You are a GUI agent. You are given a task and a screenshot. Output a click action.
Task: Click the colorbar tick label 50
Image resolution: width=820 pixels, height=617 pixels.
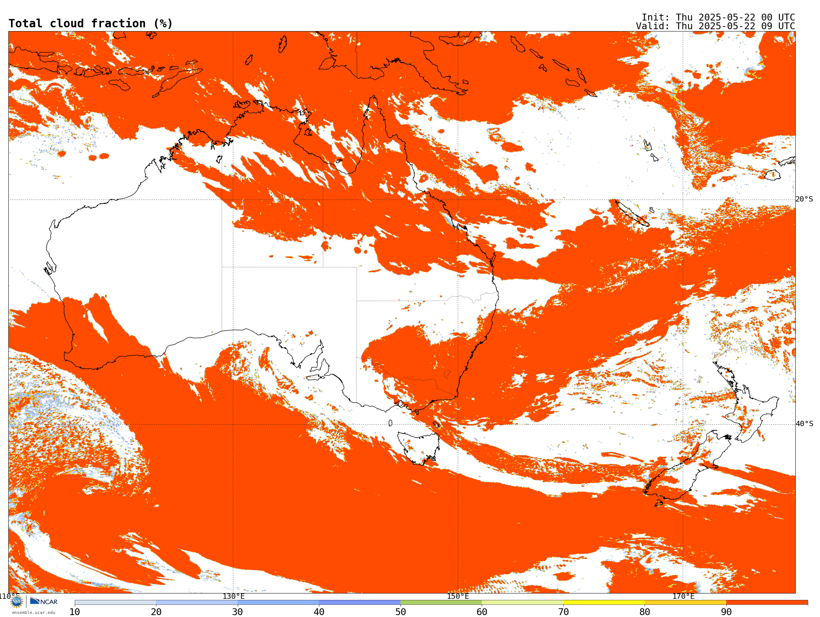tap(401, 612)
